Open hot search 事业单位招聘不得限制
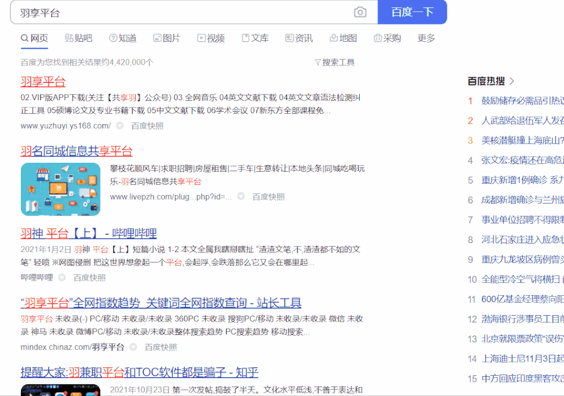This screenshot has width=564, height=396. pos(523,220)
